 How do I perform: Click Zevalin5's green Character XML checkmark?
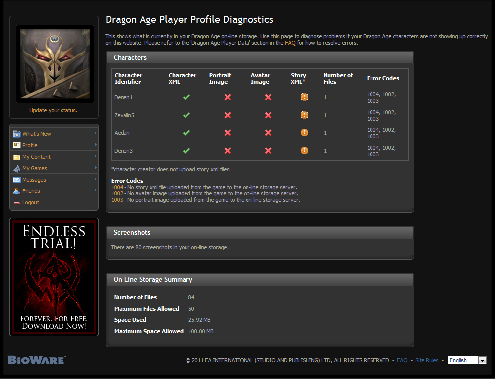pos(186,115)
